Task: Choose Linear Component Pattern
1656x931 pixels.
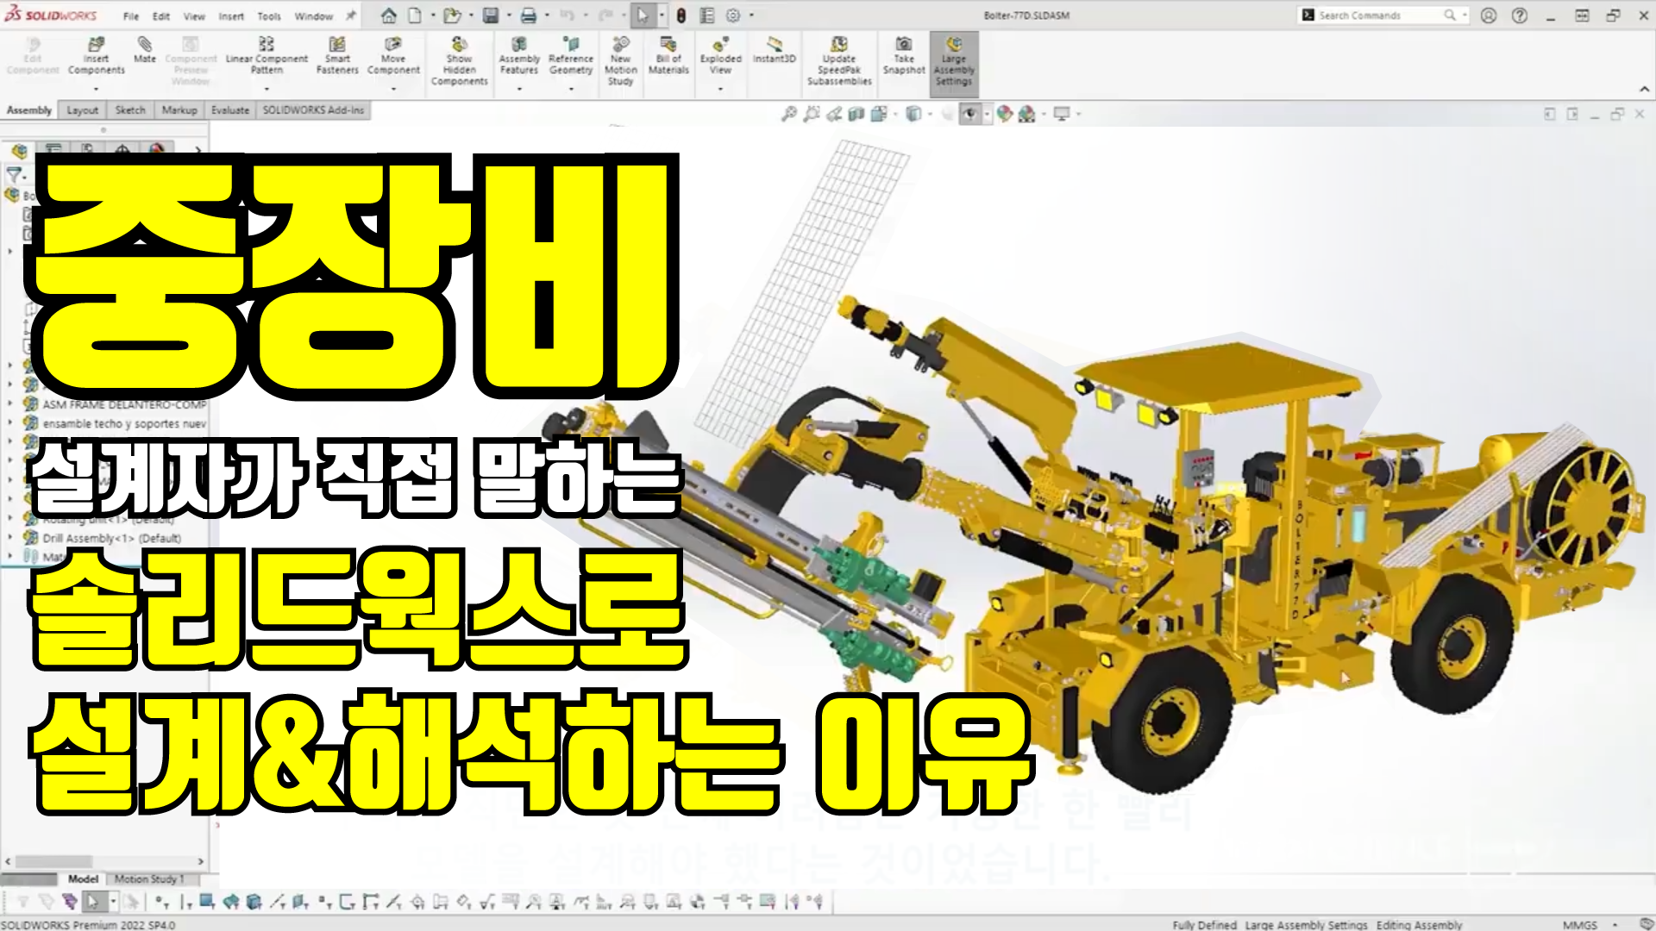Action: [x=267, y=56]
